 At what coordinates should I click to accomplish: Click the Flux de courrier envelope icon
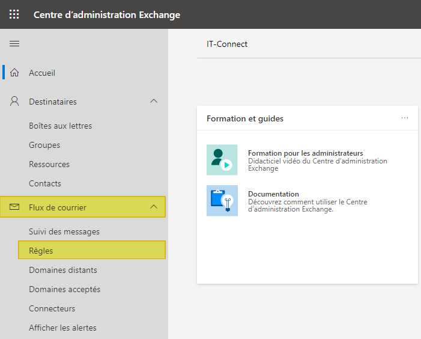[x=15, y=207]
